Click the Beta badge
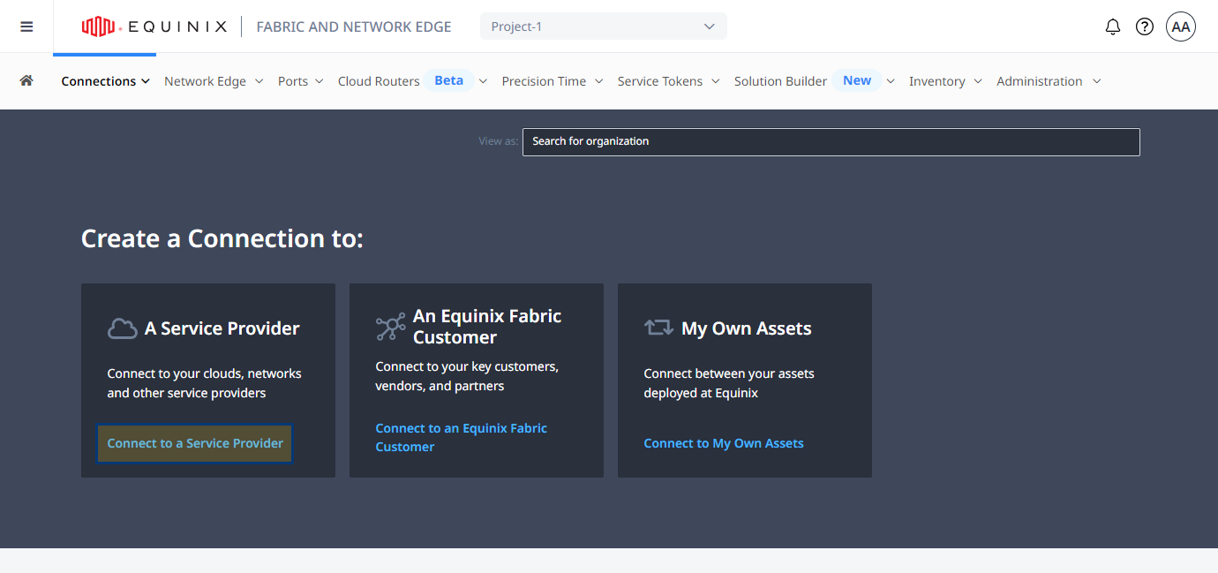The height and width of the screenshot is (573, 1218). [448, 80]
